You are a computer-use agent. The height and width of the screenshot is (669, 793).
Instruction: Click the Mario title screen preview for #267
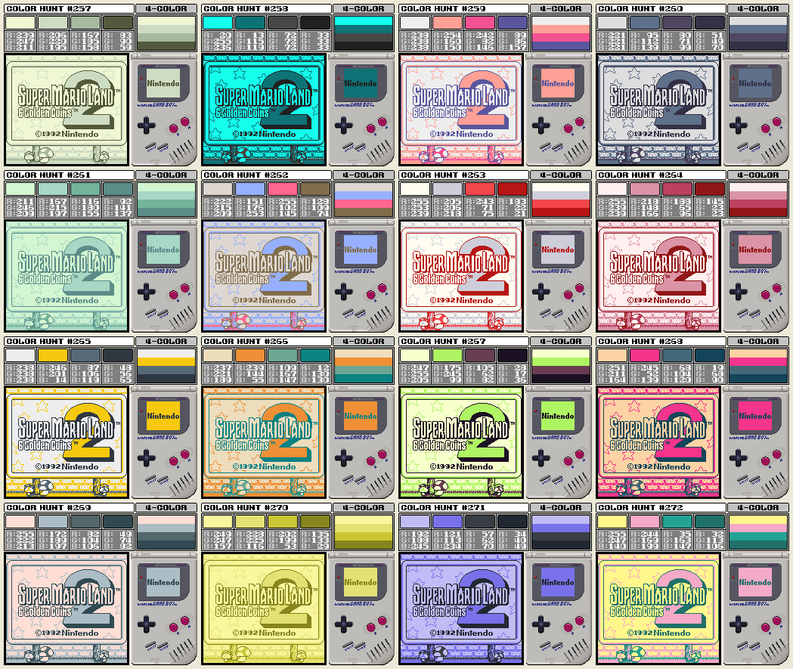pos(460,442)
